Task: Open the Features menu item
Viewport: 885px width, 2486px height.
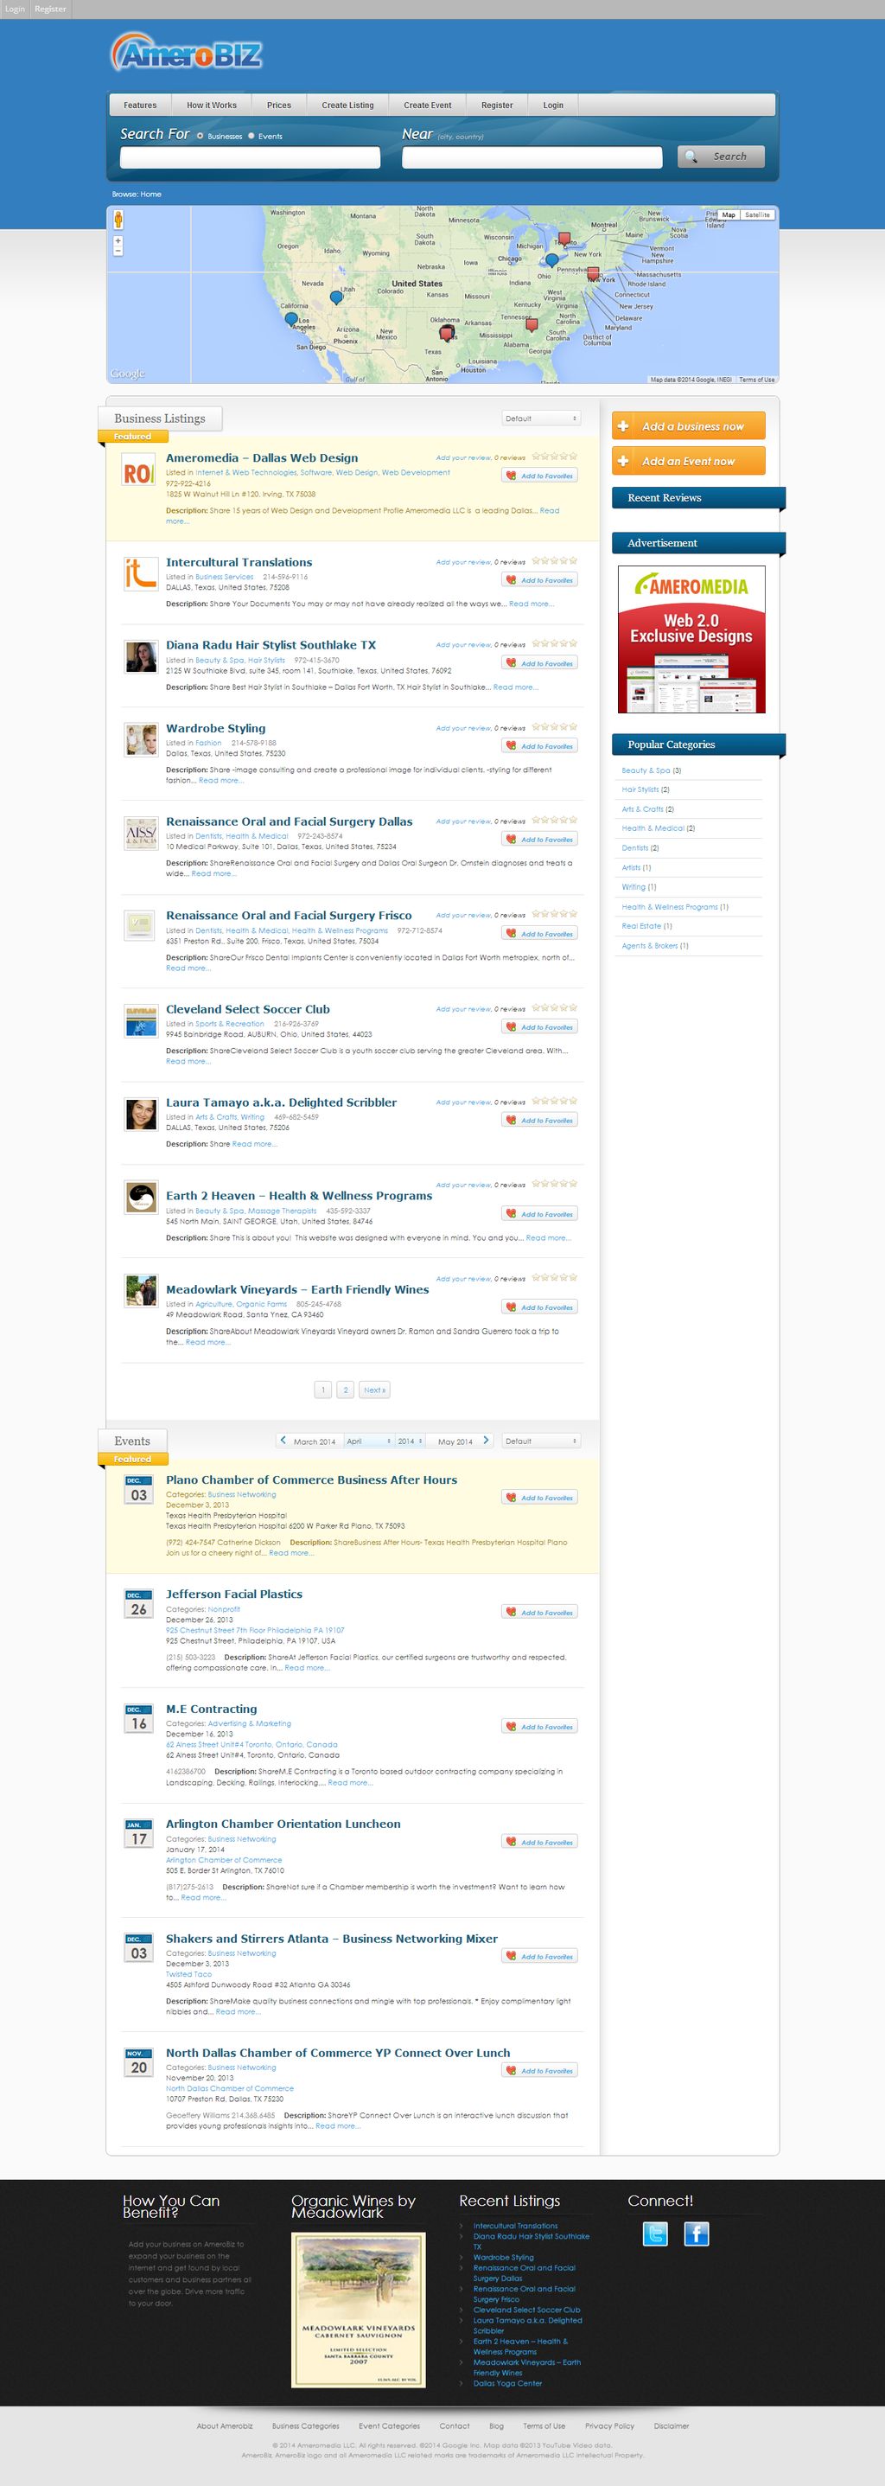Action: point(140,105)
